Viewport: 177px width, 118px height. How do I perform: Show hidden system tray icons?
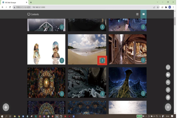[x=146, y=116]
